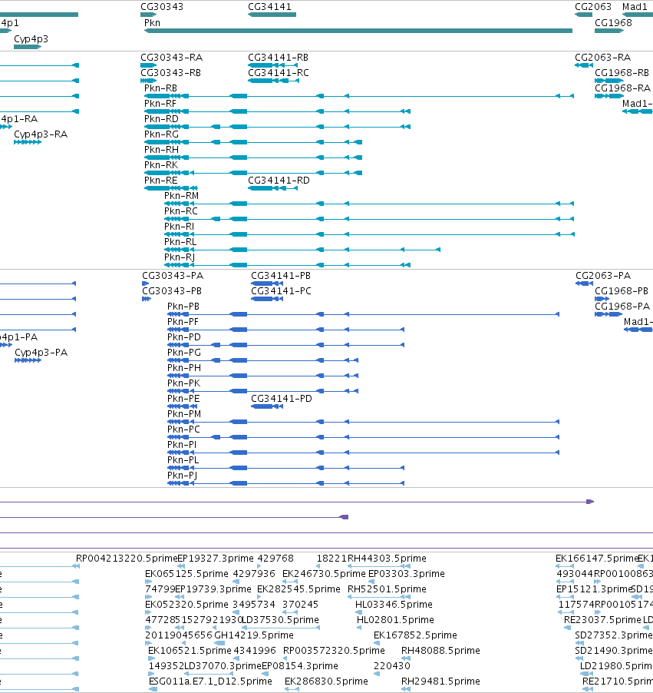
Task: Select protein Pkn-PD label
Action: (x=184, y=337)
